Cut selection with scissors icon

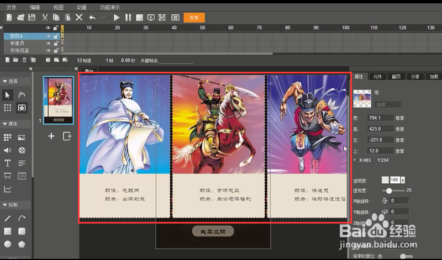pyautogui.click(x=45, y=18)
